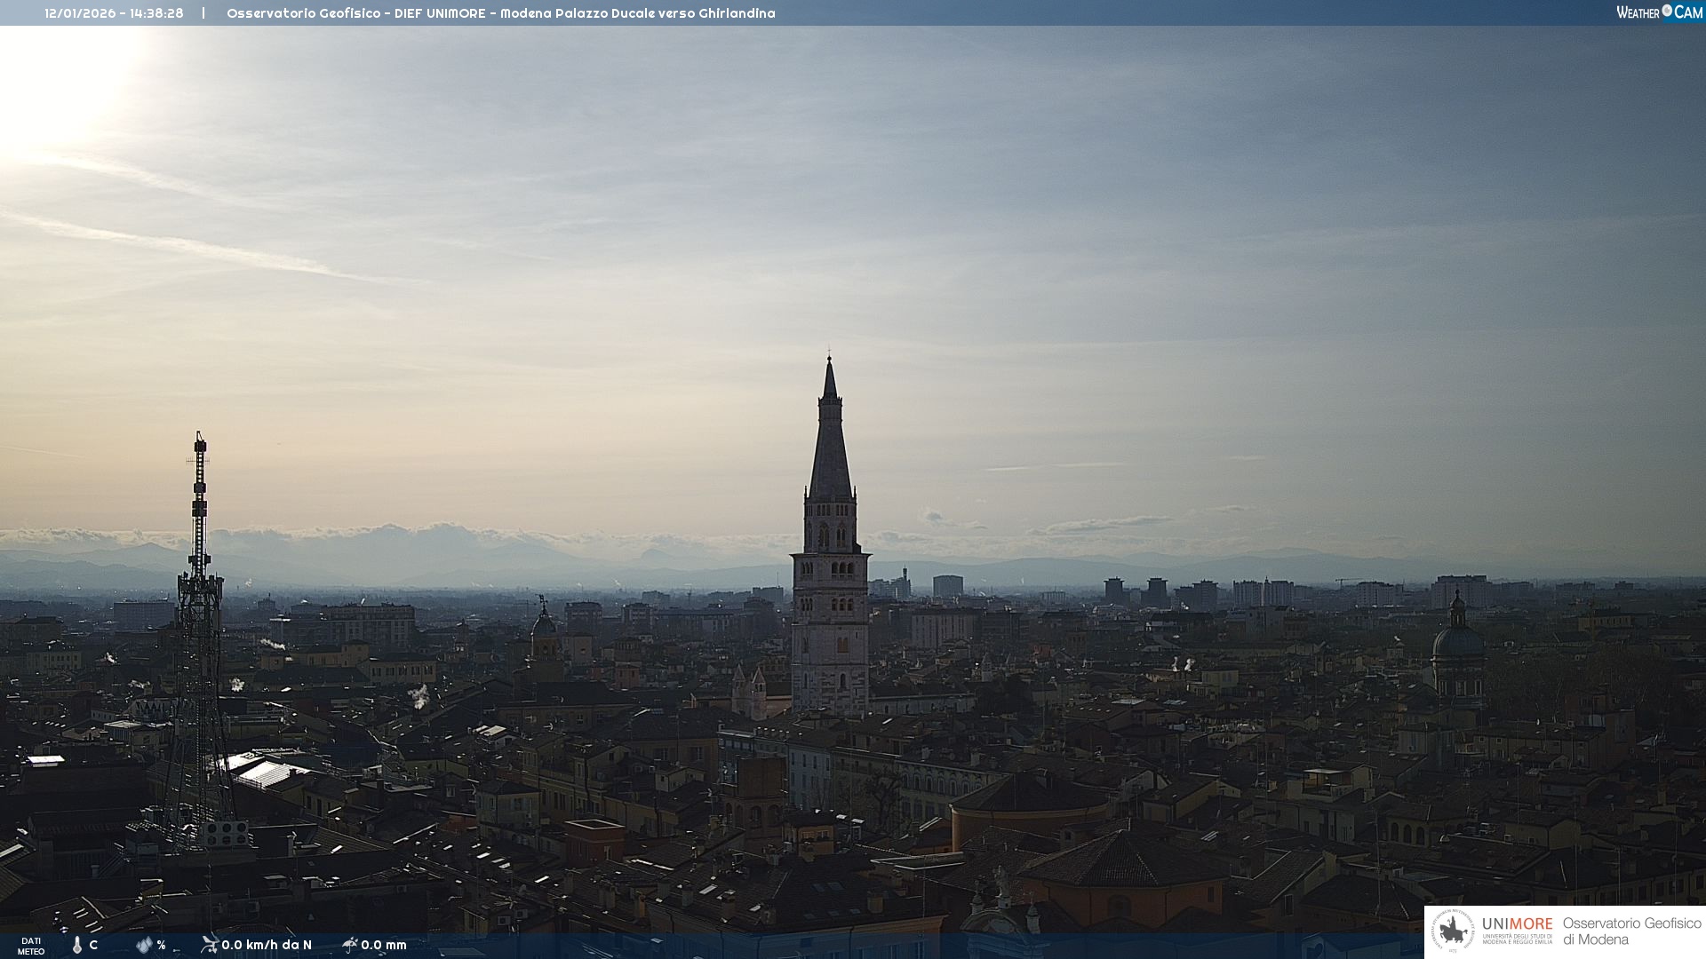Click the church dome on the right
1706x959 pixels.
1457,639
